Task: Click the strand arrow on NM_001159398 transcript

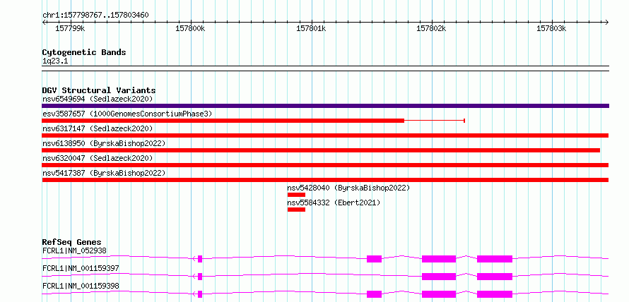Action: coord(194,294)
